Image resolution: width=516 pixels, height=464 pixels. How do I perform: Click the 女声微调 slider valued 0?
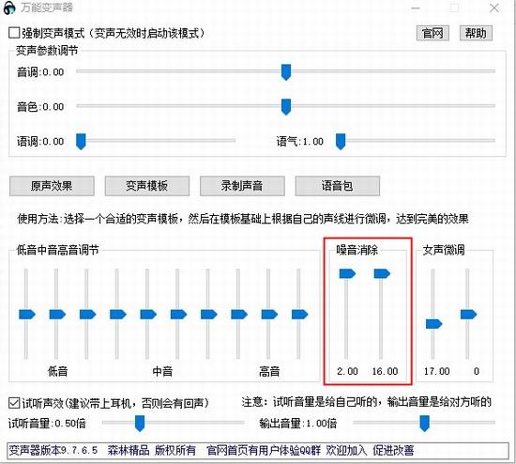[468, 315]
